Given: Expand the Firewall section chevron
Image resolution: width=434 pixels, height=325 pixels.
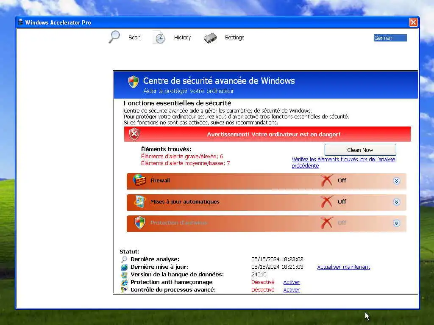Looking at the screenshot, I should click(396, 181).
